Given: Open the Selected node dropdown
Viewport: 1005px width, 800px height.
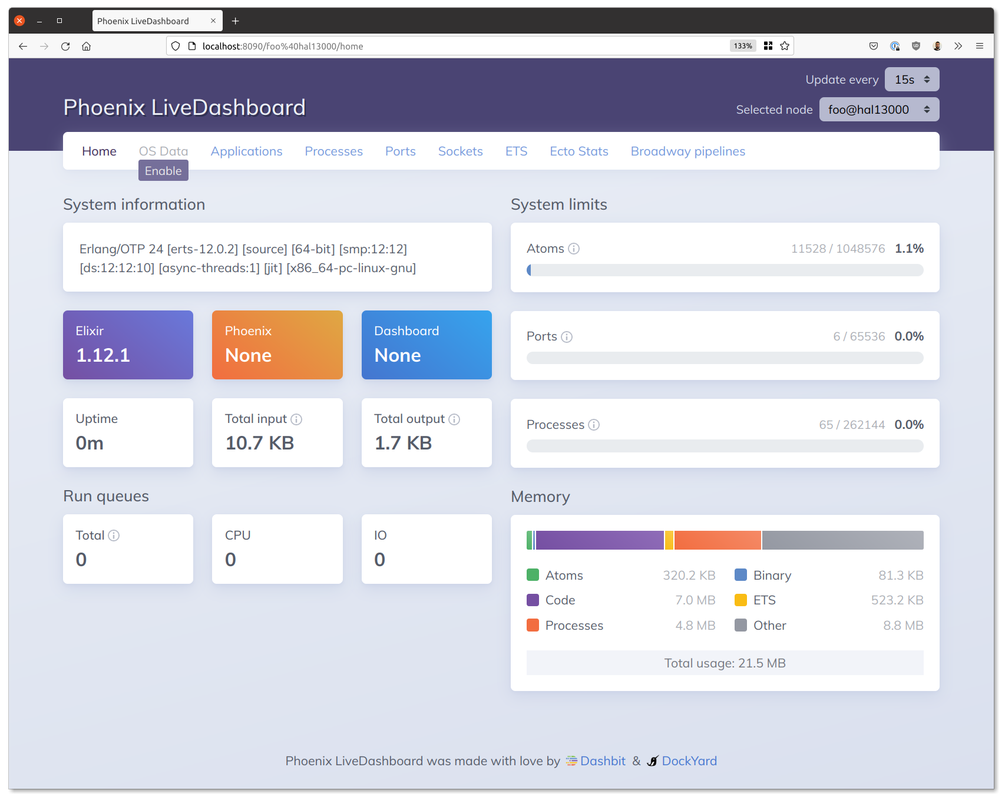Looking at the screenshot, I should click(879, 110).
